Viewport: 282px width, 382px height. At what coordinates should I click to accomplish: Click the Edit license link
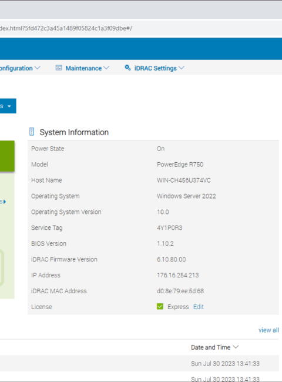pyautogui.click(x=199, y=307)
